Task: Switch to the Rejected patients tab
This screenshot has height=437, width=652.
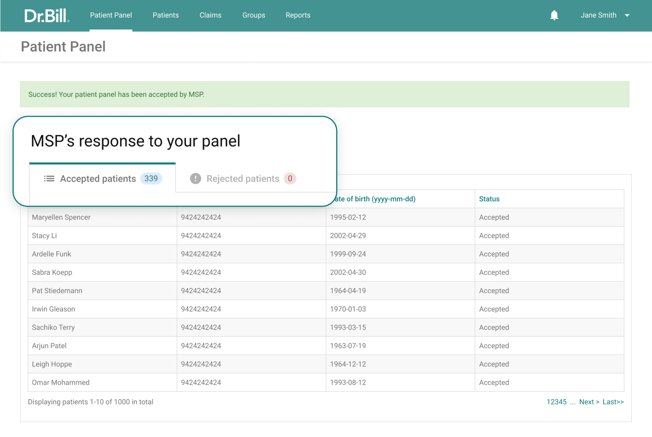Action: [x=243, y=178]
